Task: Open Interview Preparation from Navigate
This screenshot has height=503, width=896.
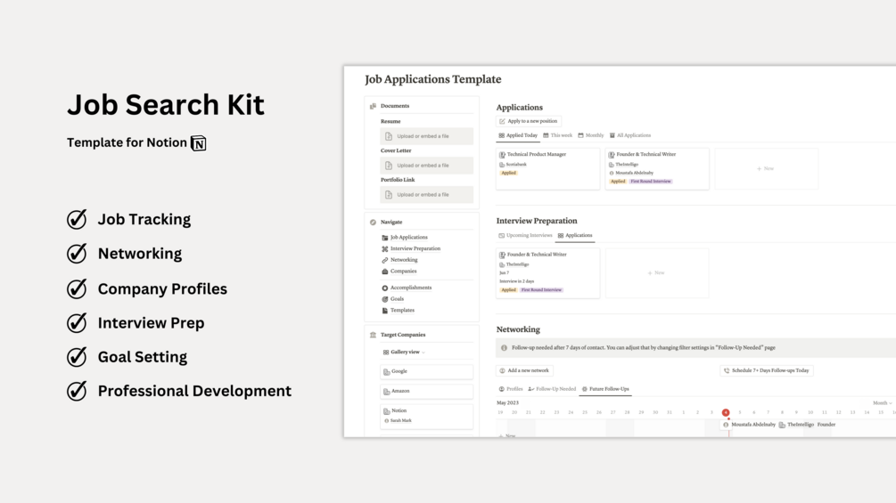Action: (415, 248)
